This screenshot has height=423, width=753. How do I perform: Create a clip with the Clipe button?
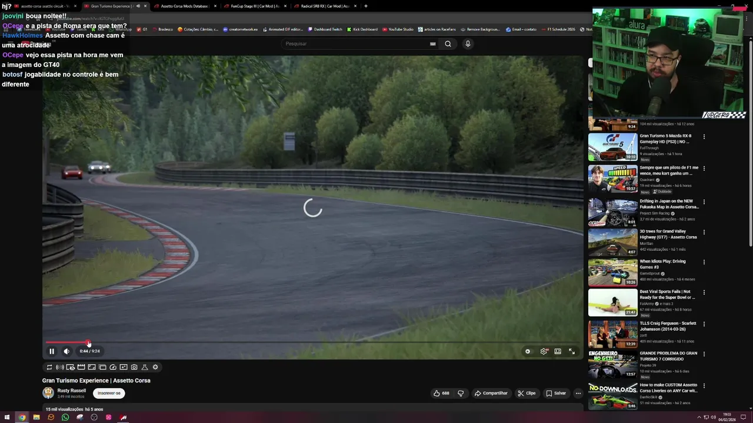point(527,393)
